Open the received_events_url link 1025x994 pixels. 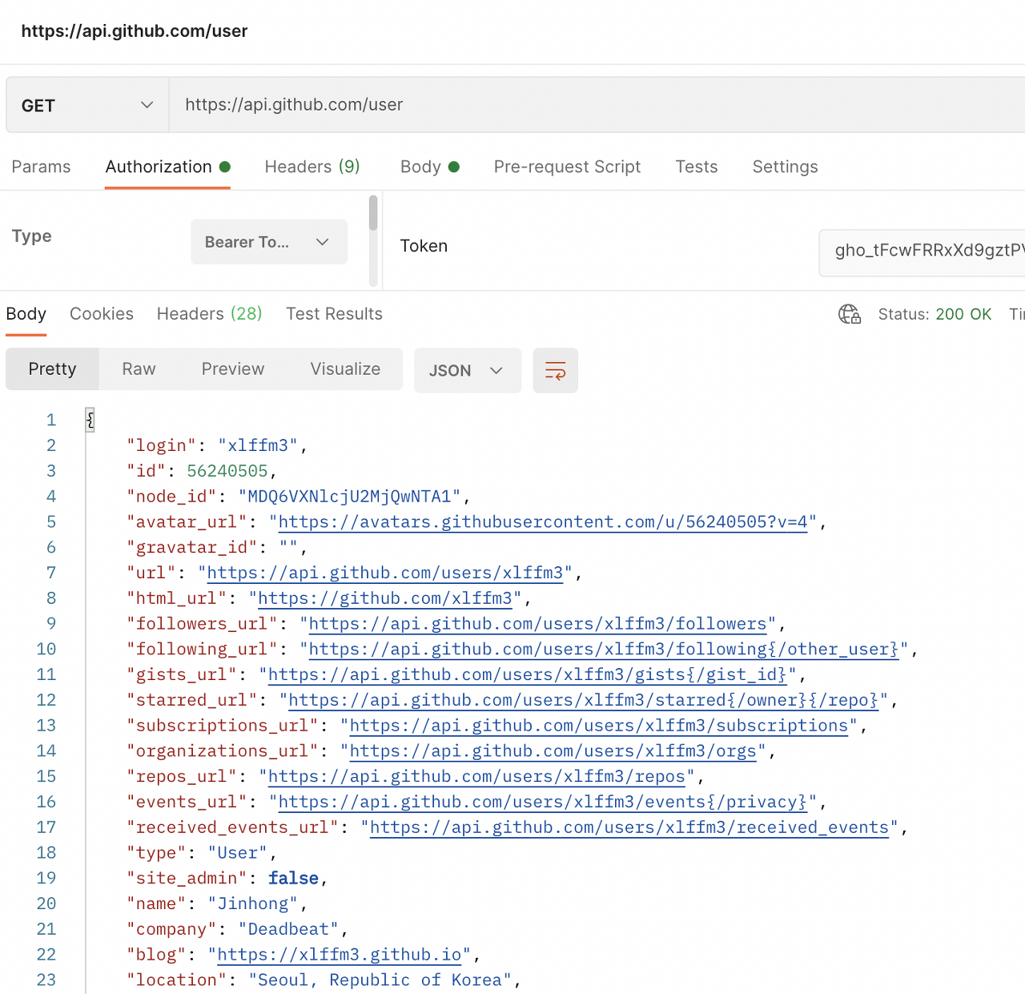point(629,828)
